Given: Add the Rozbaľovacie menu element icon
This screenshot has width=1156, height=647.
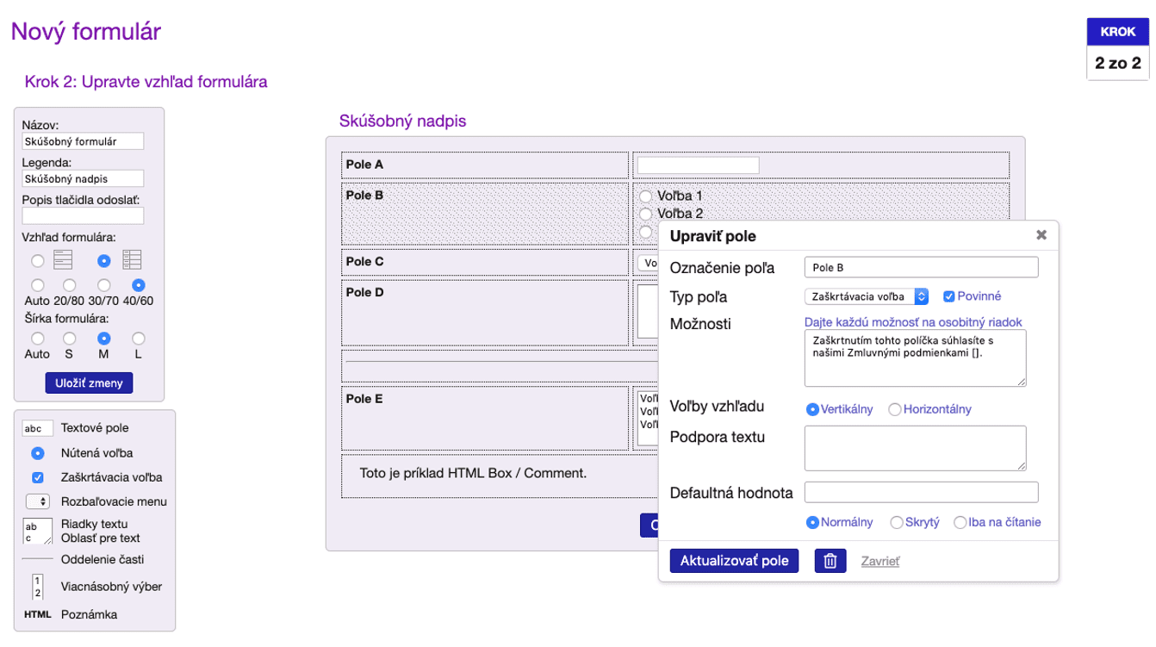Looking at the screenshot, I should click(38, 501).
